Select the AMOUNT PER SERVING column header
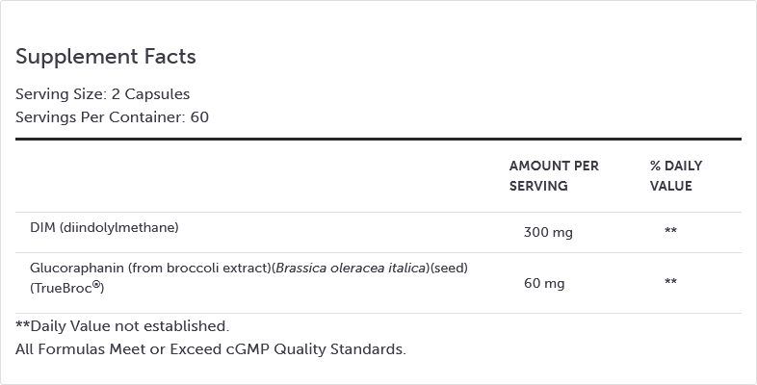The height and width of the screenshot is (385, 757). (554, 175)
